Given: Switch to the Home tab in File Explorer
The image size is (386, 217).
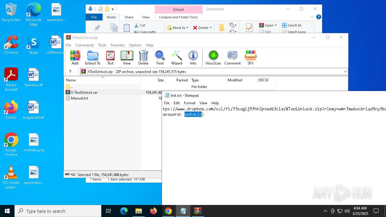Looking at the screenshot, I should click(x=111, y=17).
